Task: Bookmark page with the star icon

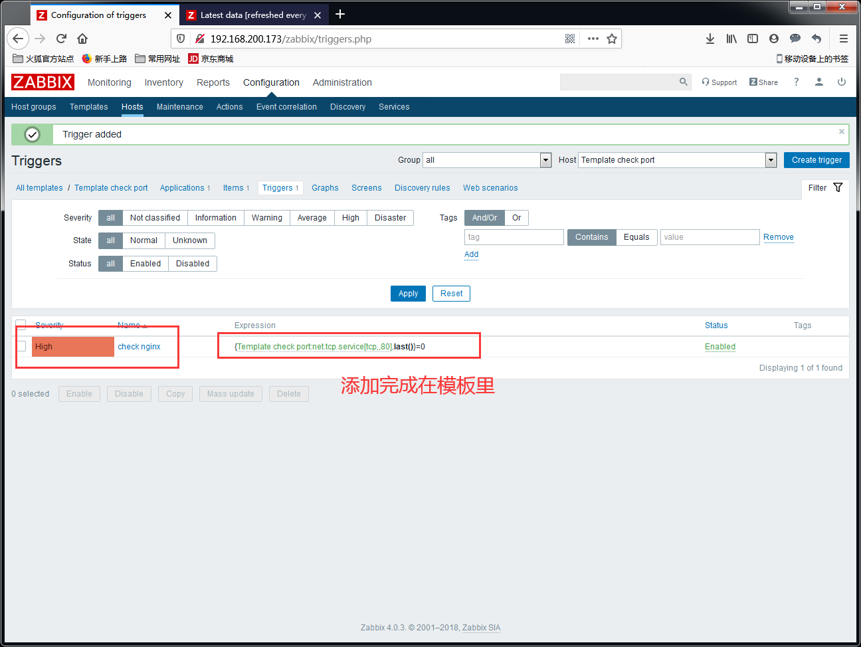Action: coord(612,39)
